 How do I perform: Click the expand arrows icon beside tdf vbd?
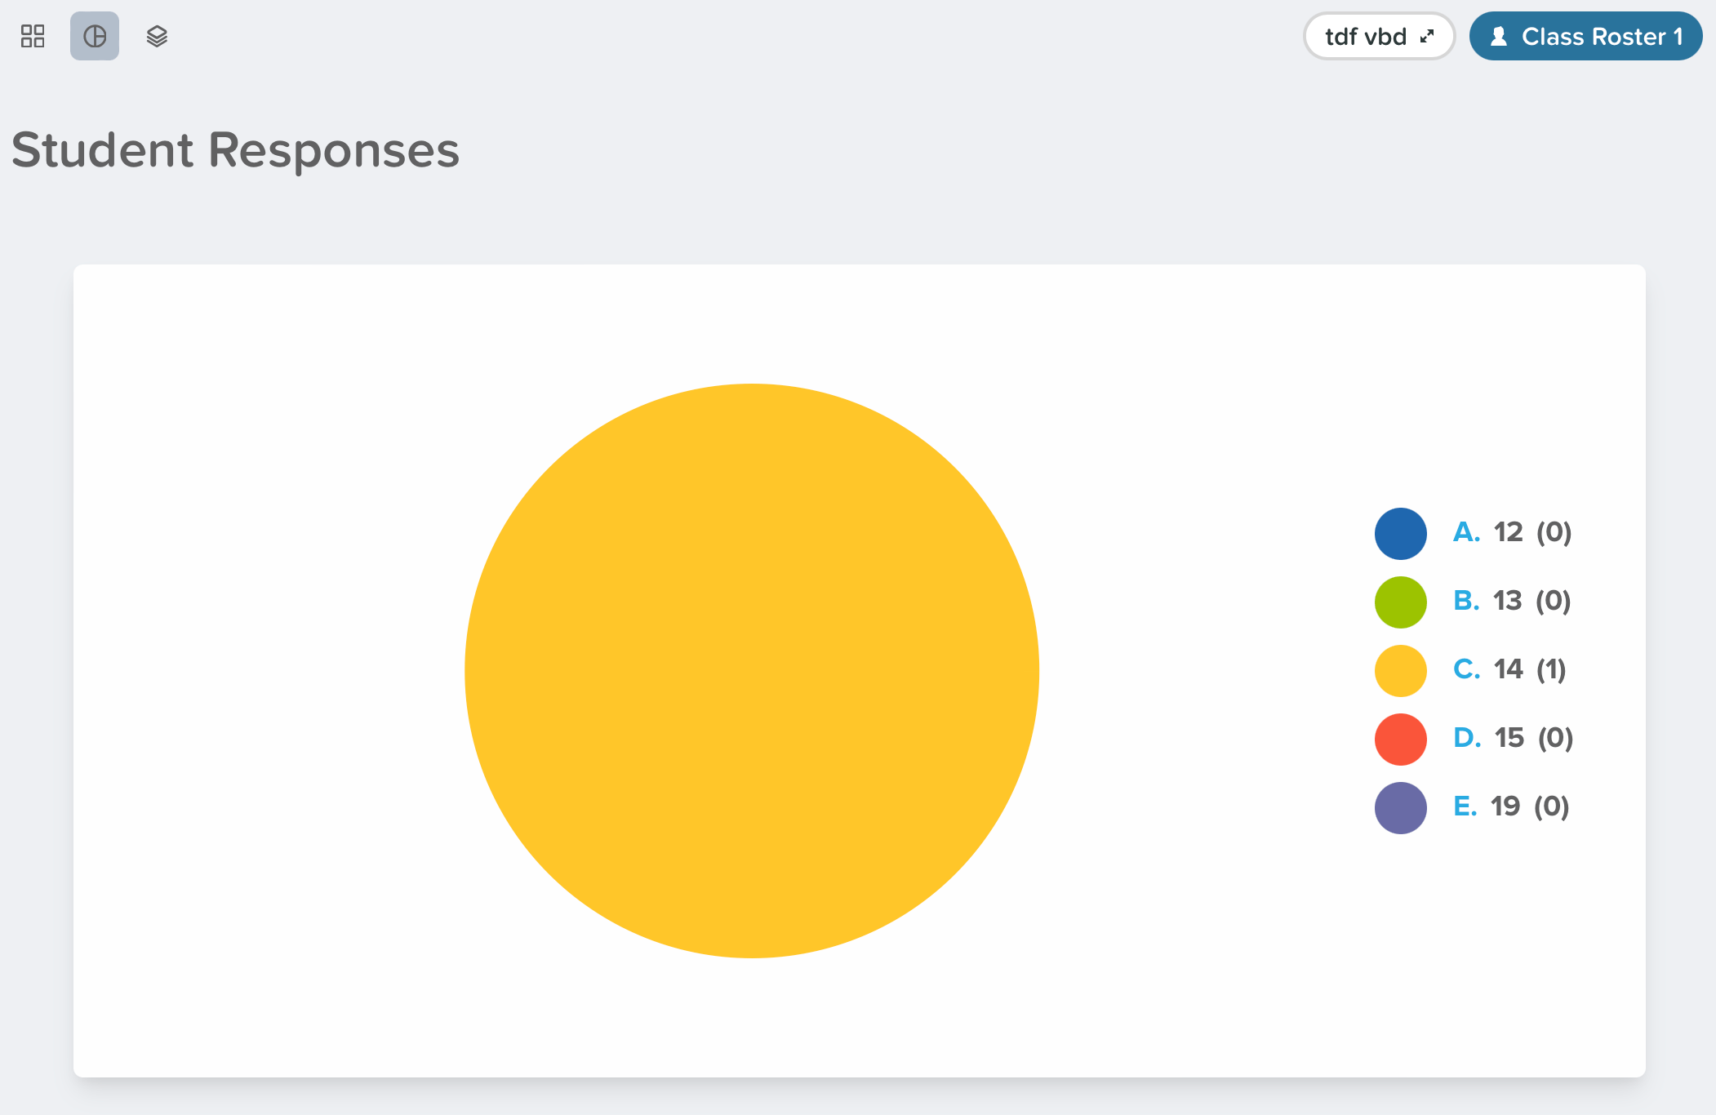(x=1427, y=36)
